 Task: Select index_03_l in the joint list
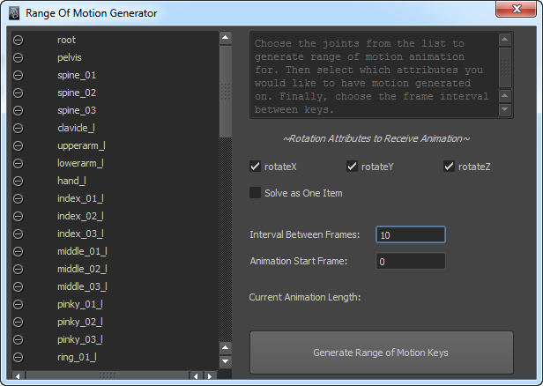81,234
